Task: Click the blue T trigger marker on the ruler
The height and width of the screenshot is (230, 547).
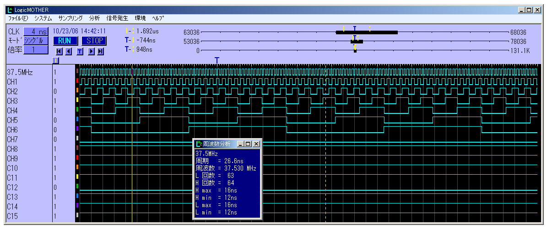Action: pyautogui.click(x=217, y=60)
